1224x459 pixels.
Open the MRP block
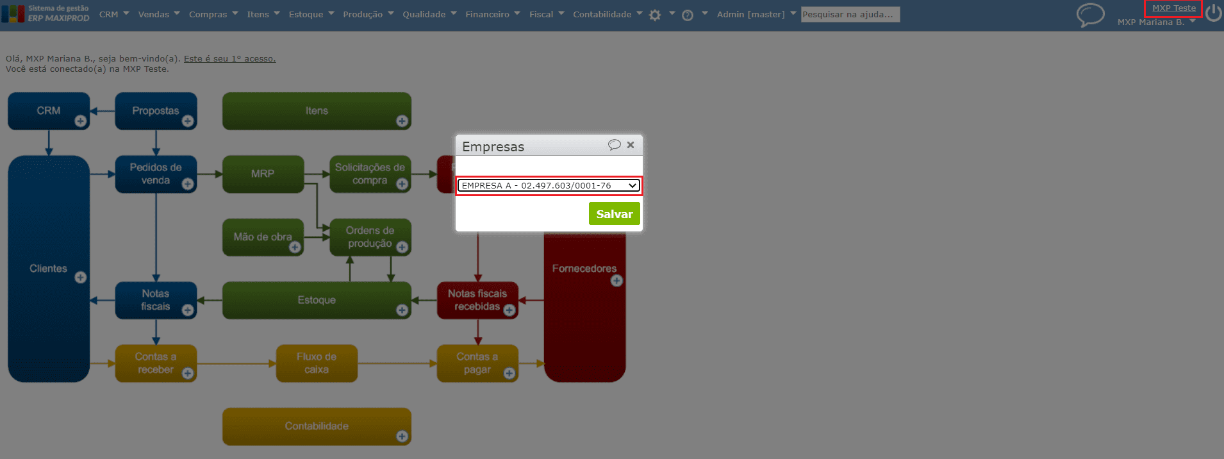pos(263,174)
